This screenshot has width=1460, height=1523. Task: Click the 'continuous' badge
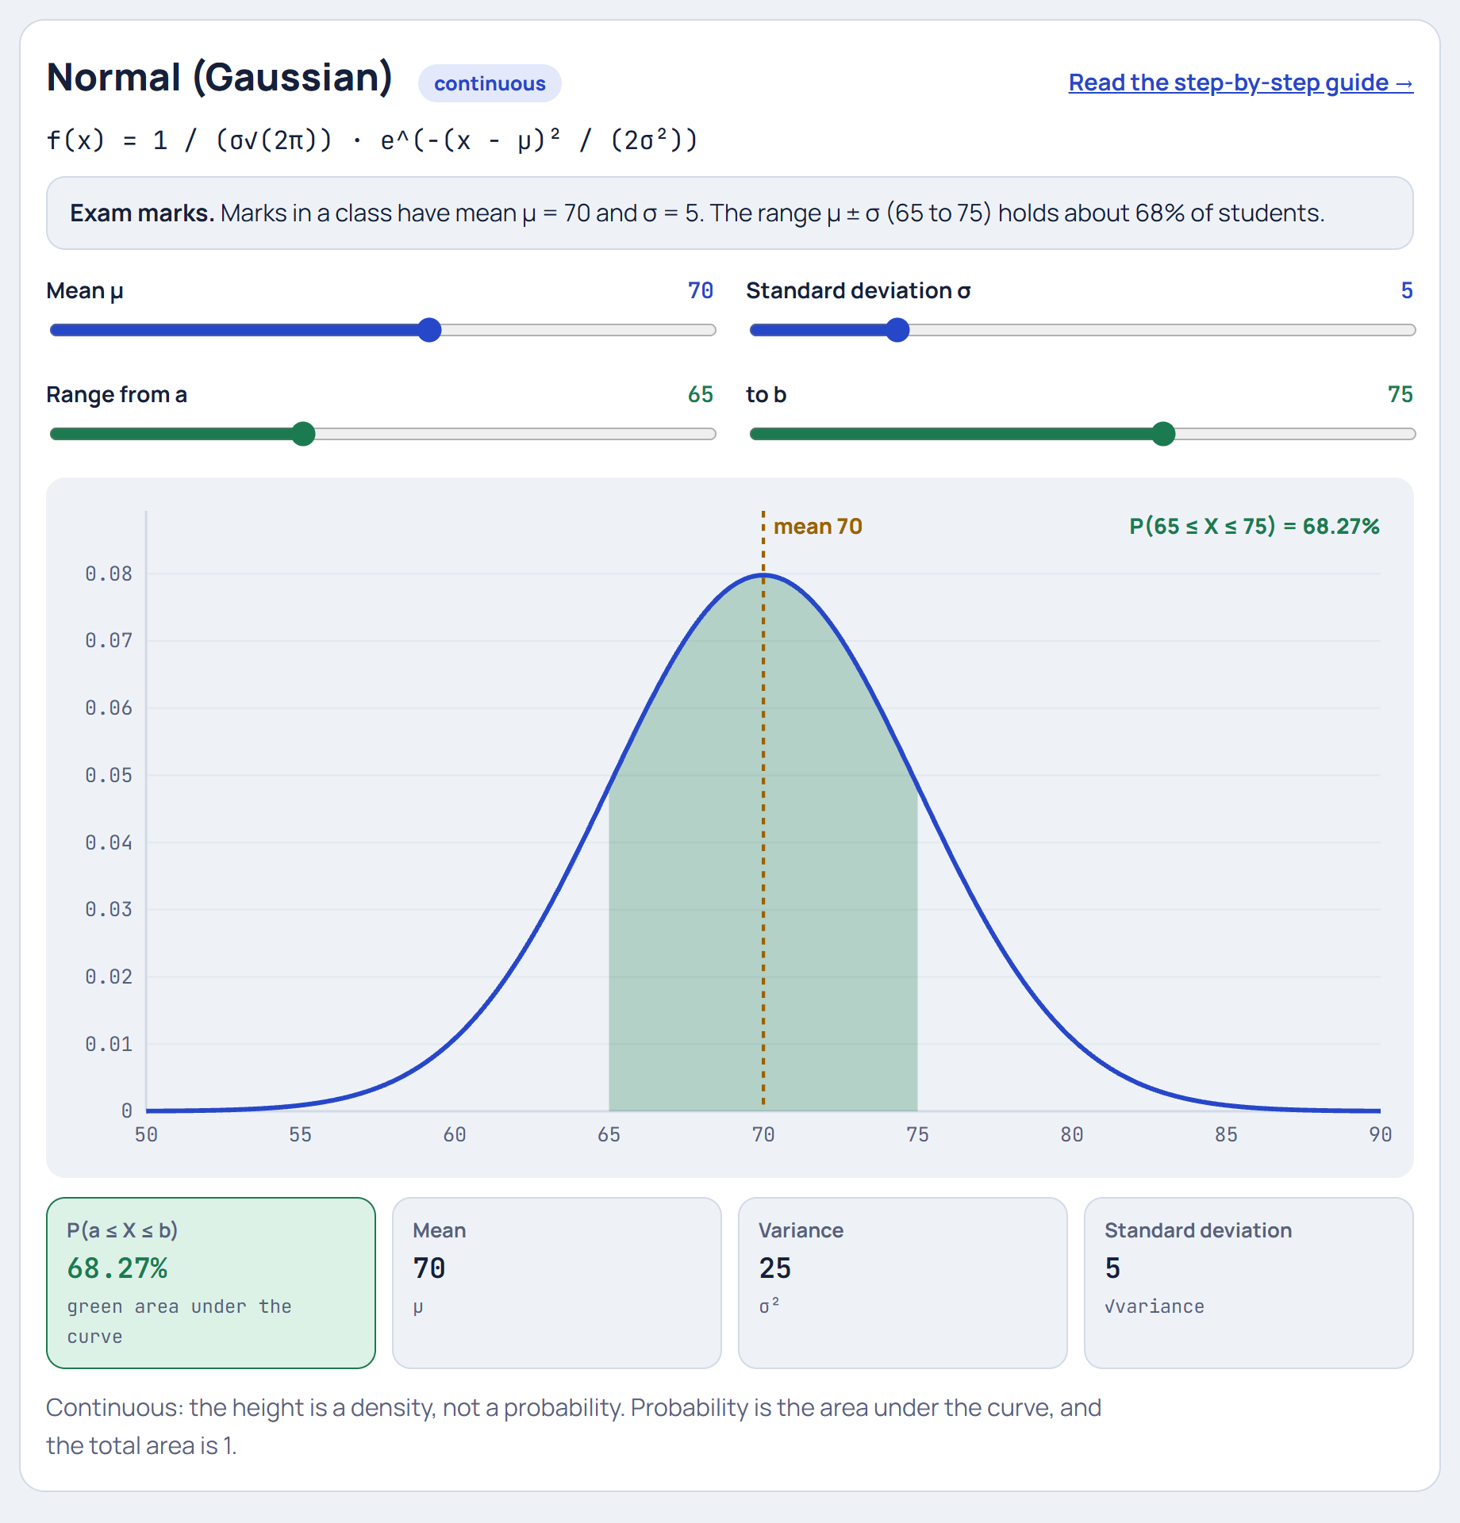click(x=490, y=83)
